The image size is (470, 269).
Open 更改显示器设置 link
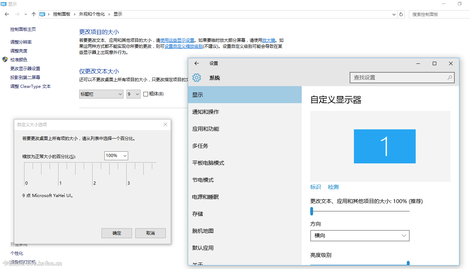point(25,69)
